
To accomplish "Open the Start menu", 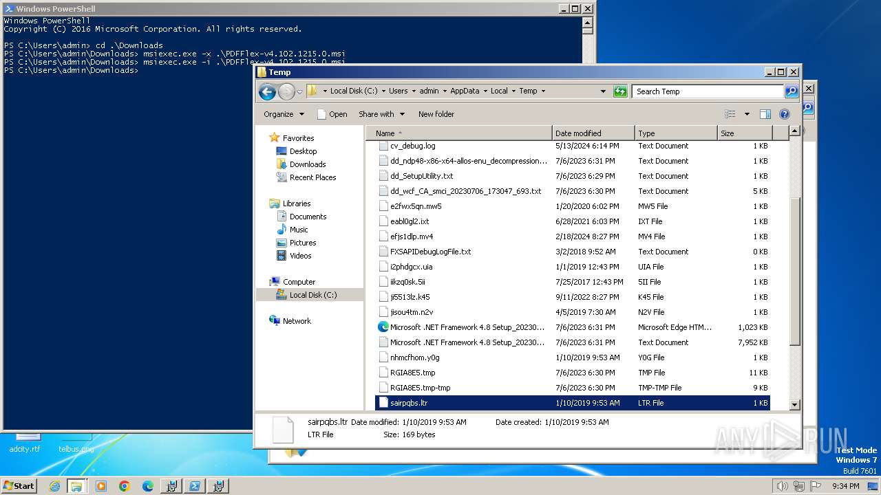I will (19, 485).
